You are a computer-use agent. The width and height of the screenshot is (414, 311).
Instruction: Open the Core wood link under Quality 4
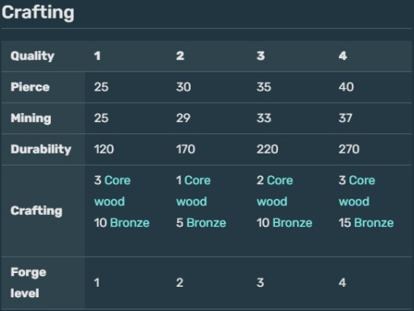[x=357, y=191]
